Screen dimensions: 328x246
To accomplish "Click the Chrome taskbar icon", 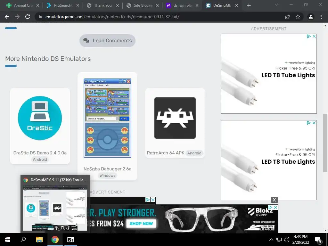I will tap(55, 240).
